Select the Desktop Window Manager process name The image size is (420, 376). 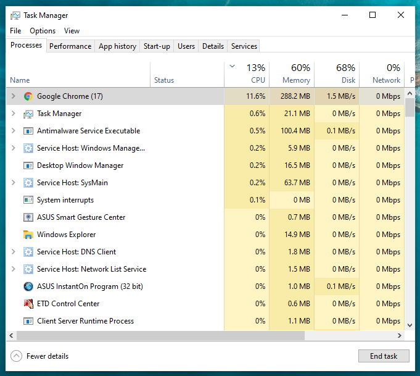80,165
